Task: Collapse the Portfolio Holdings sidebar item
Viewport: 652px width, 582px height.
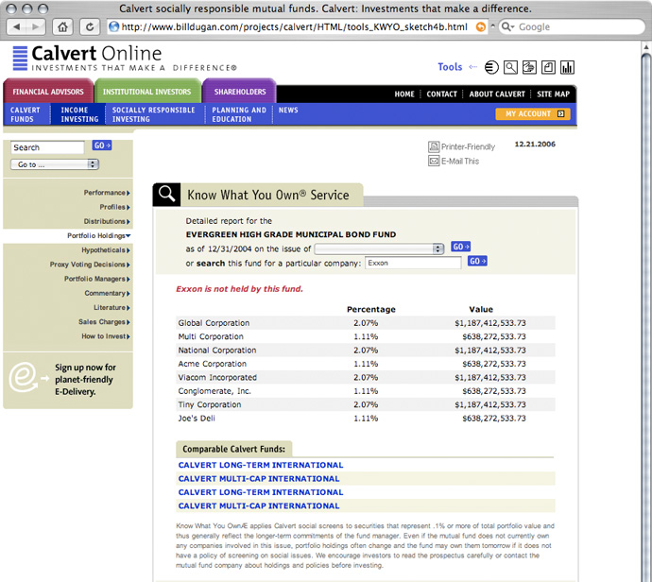Action: (x=99, y=235)
